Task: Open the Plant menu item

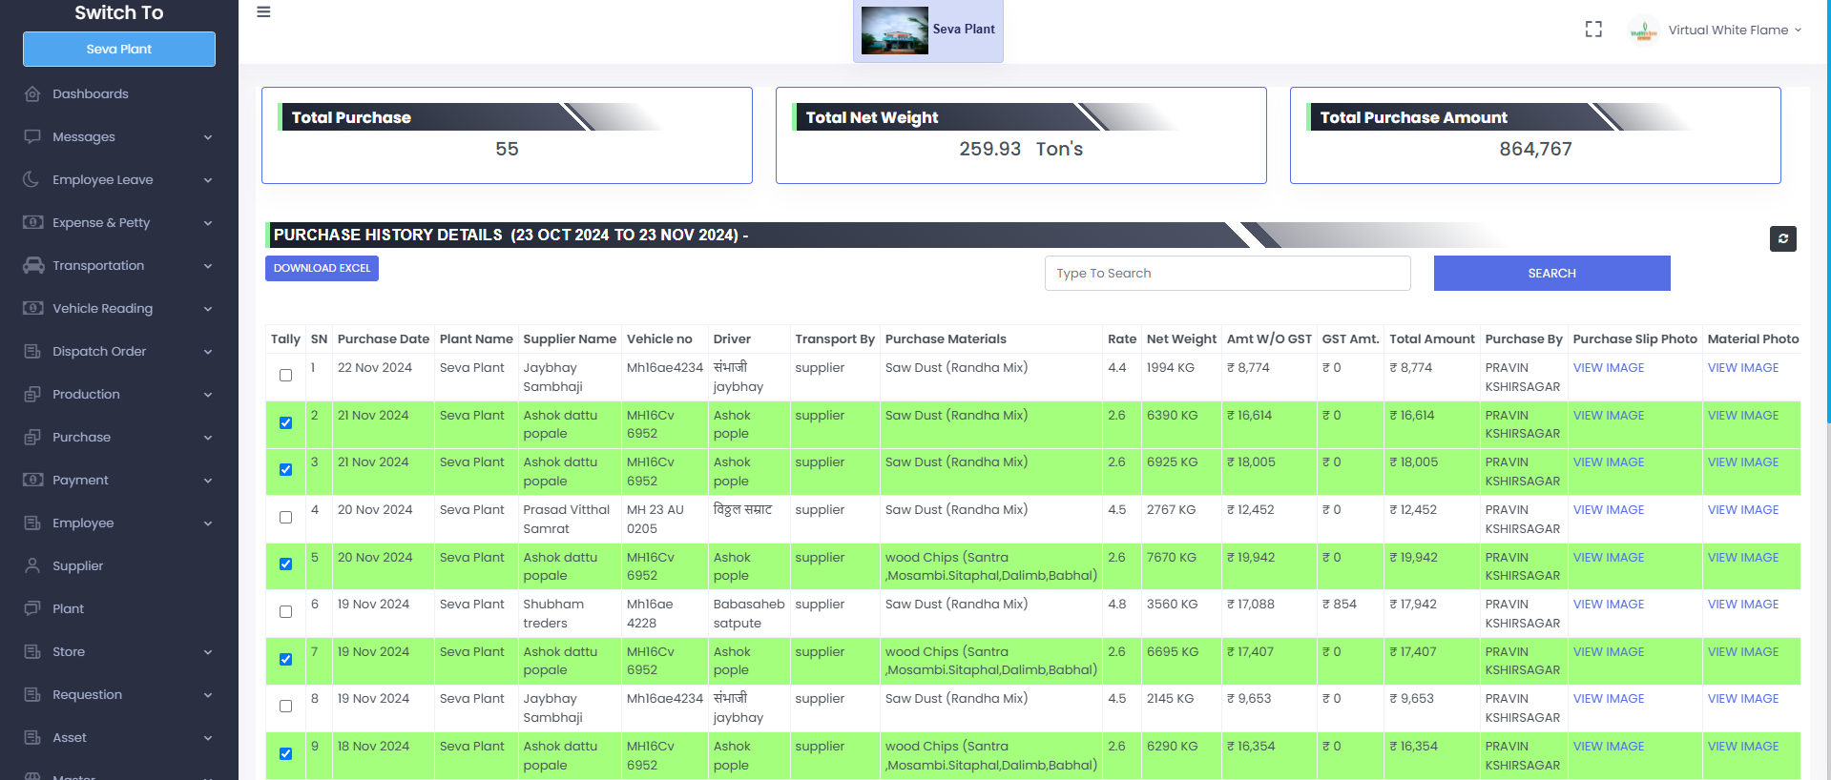Action: point(68,609)
